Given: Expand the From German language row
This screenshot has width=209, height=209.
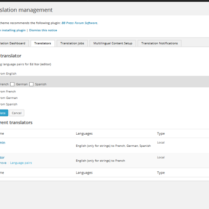Looking at the screenshot, I should 9,98.
